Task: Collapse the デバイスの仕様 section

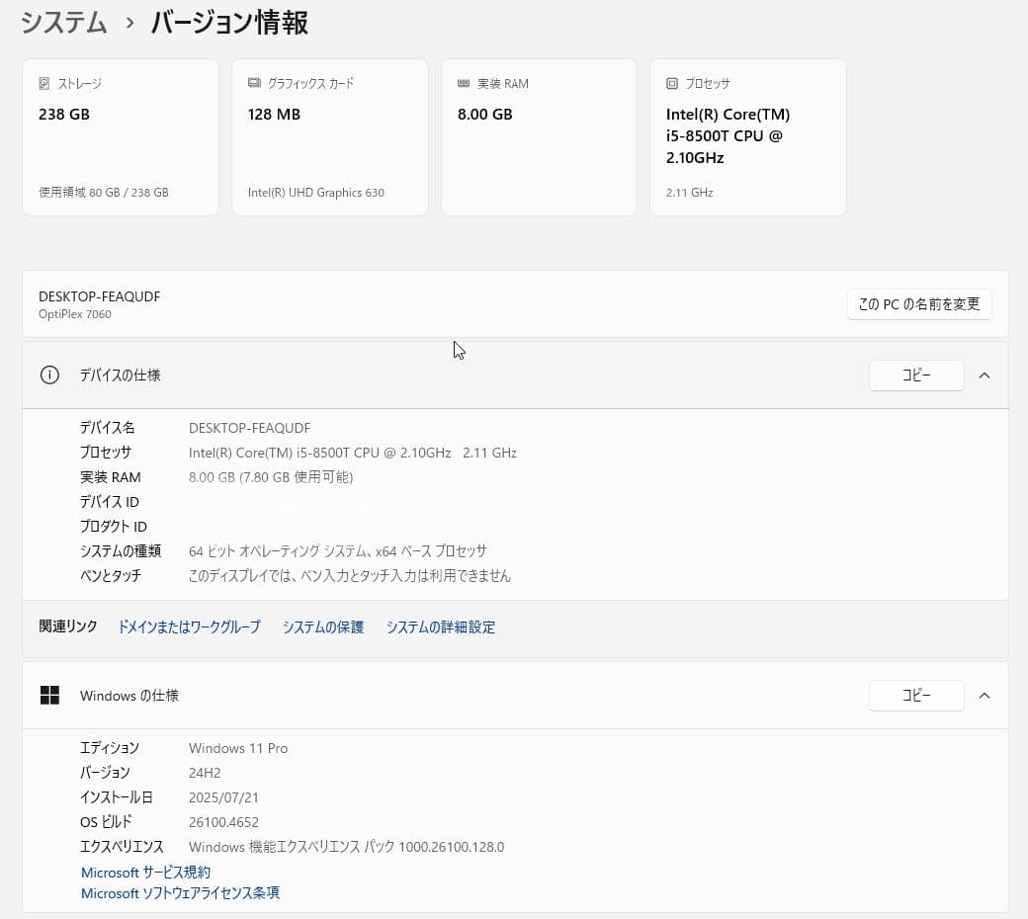Action: pos(984,376)
